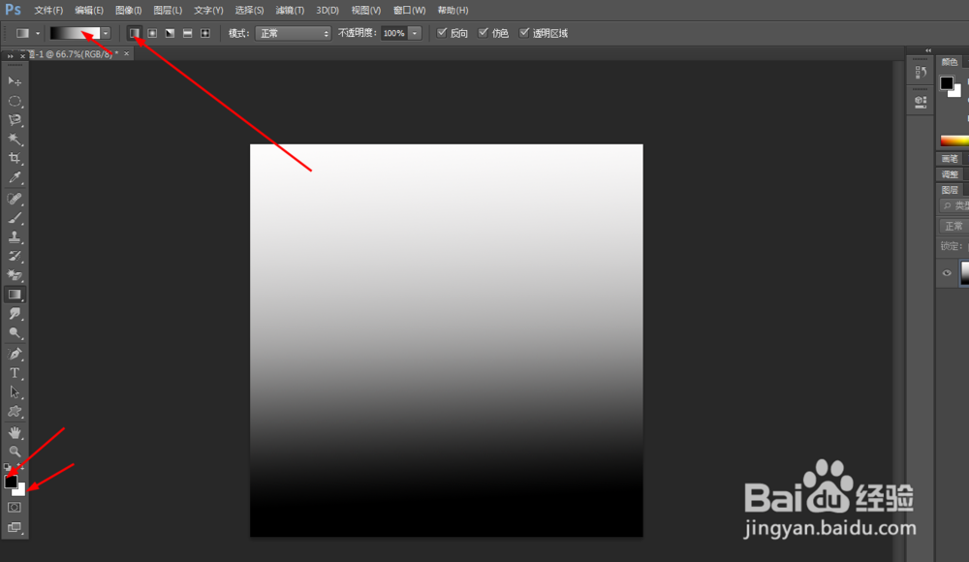Image resolution: width=969 pixels, height=562 pixels.
Task: Select the Horizontal Type tool
Action: click(x=15, y=373)
